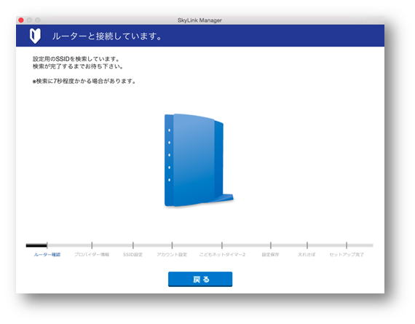Screen dimensions: 415x324
Task: Select the セットアップ完了 step label
Action: point(347,254)
